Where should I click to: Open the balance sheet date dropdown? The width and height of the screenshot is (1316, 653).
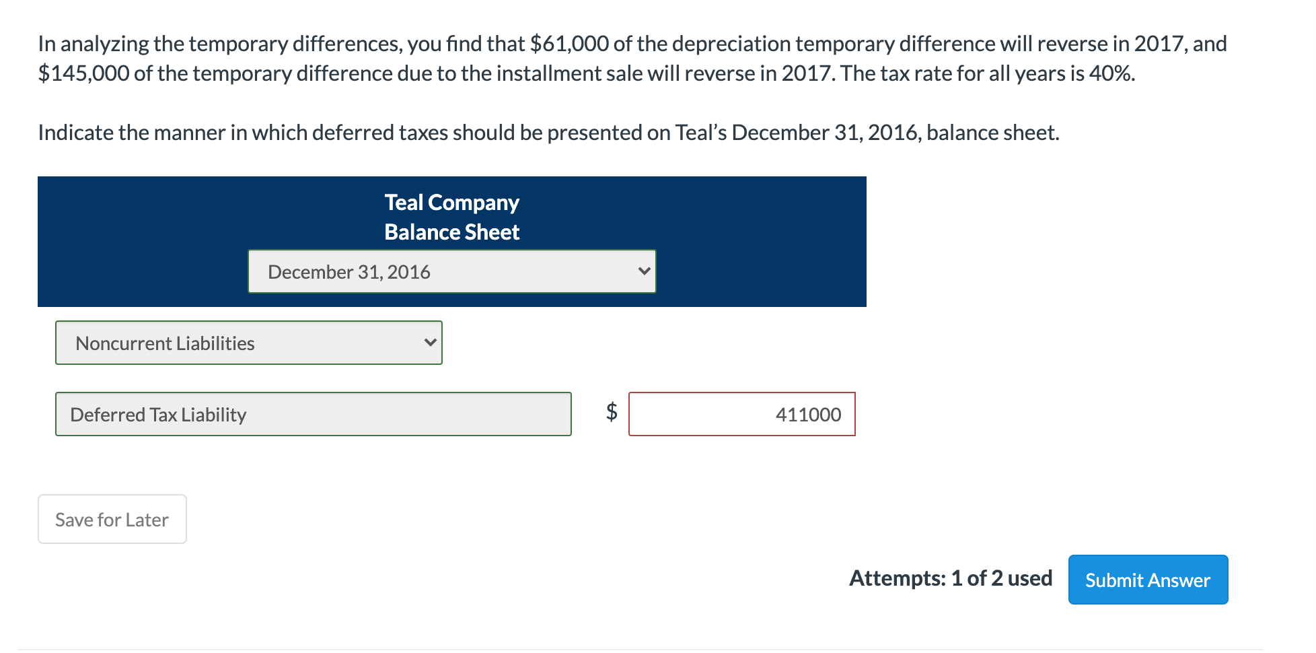click(451, 271)
